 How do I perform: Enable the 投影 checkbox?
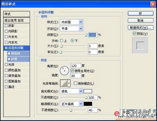(x=6, y=25)
